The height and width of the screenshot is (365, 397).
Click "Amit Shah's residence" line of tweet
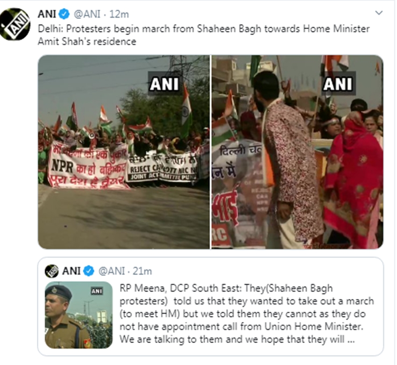[87, 41]
